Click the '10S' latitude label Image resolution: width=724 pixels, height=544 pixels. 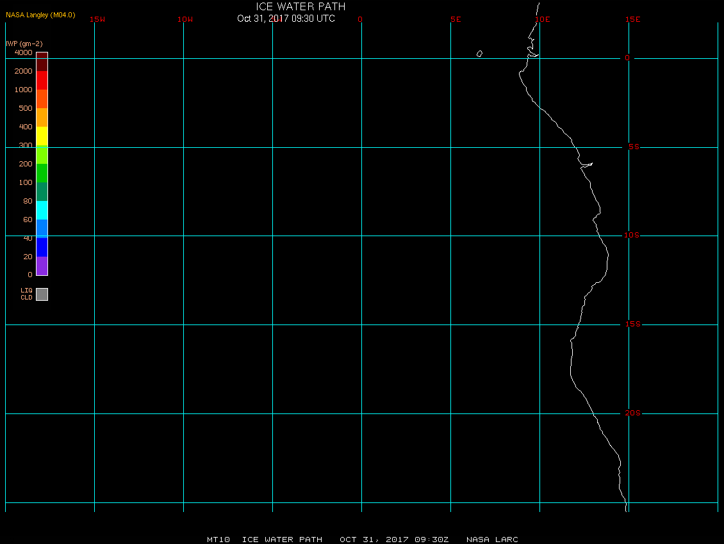click(632, 236)
